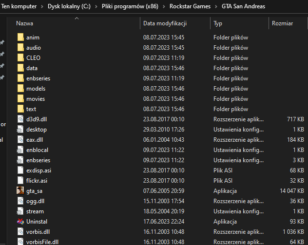This screenshot has width=308, height=245.
Task: Click date 29.03.2010 17:26
Action: (164, 130)
